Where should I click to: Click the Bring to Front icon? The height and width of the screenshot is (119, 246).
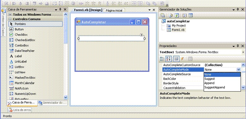pos(148,3)
